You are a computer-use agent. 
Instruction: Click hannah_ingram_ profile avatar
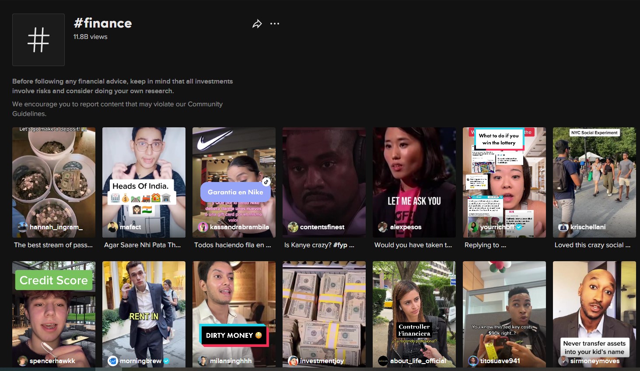pos(23,227)
